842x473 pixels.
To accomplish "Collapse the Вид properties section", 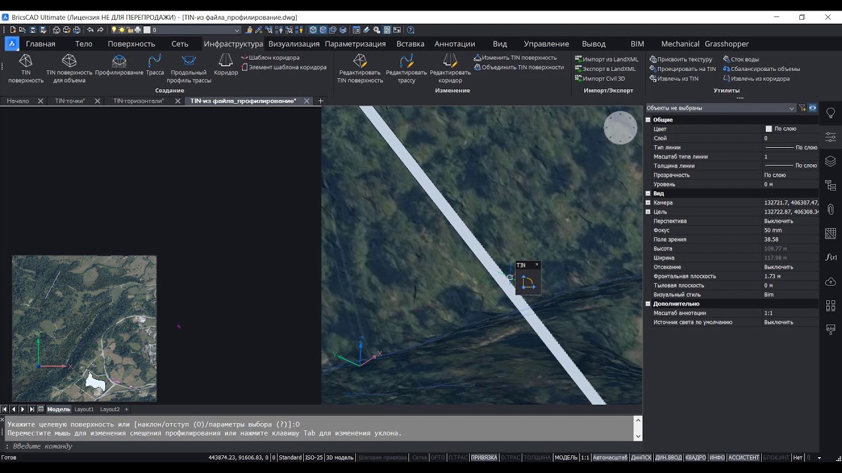I will coord(648,194).
